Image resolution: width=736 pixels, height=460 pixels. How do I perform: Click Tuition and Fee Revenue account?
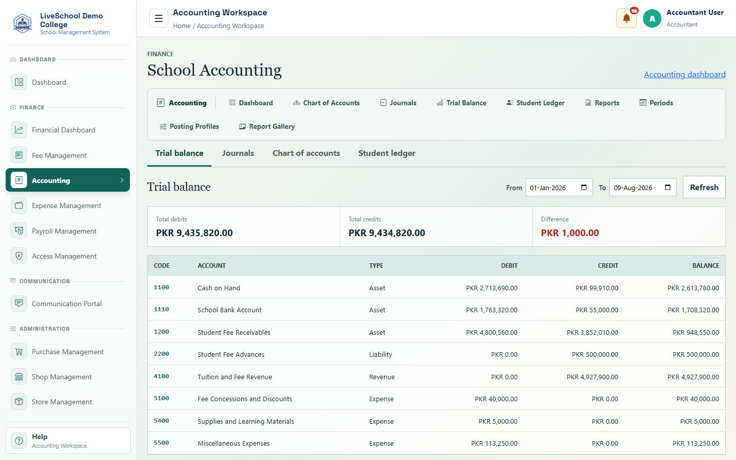(x=235, y=377)
